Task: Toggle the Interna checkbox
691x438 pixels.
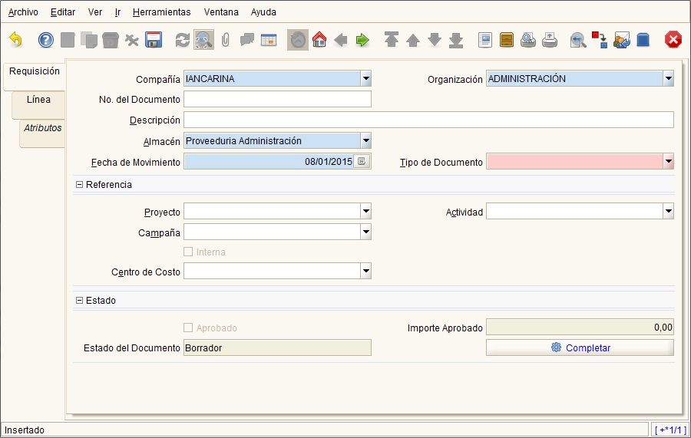Action: [x=188, y=252]
